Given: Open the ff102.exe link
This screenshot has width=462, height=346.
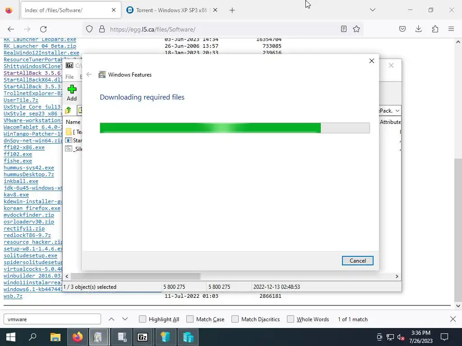Looking at the screenshot, I should 18,154.
